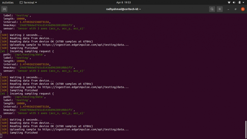Click the bottom 'sensor:' line with acc_x
Viewport: 247px width, 139px height.
coord(44,113)
